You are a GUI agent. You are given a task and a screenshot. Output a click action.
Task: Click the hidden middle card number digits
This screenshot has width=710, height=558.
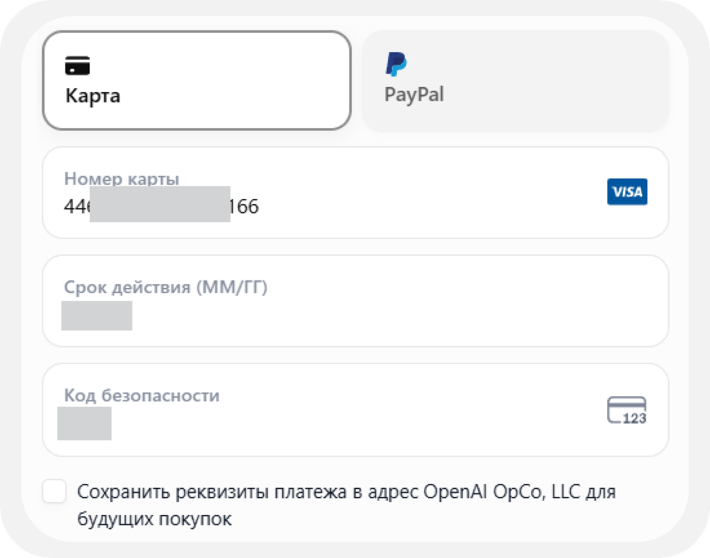pos(160,204)
